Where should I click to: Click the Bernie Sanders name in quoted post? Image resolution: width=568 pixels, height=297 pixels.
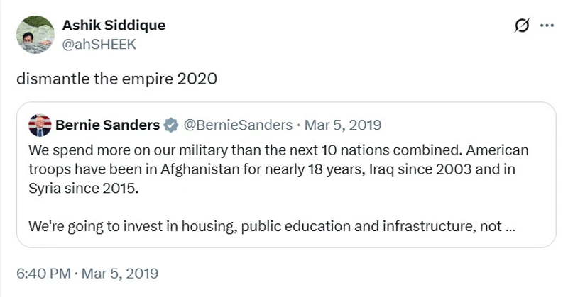[107, 125]
